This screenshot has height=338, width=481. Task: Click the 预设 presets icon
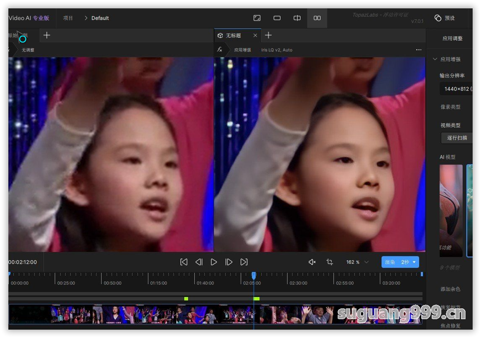[438, 18]
